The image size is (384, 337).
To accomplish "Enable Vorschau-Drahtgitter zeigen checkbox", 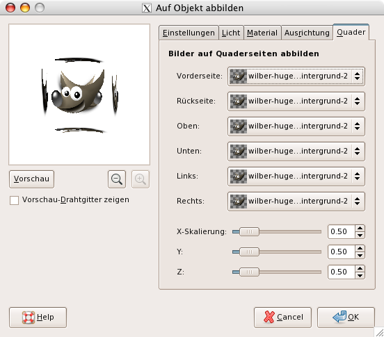I will click(x=14, y=200).
